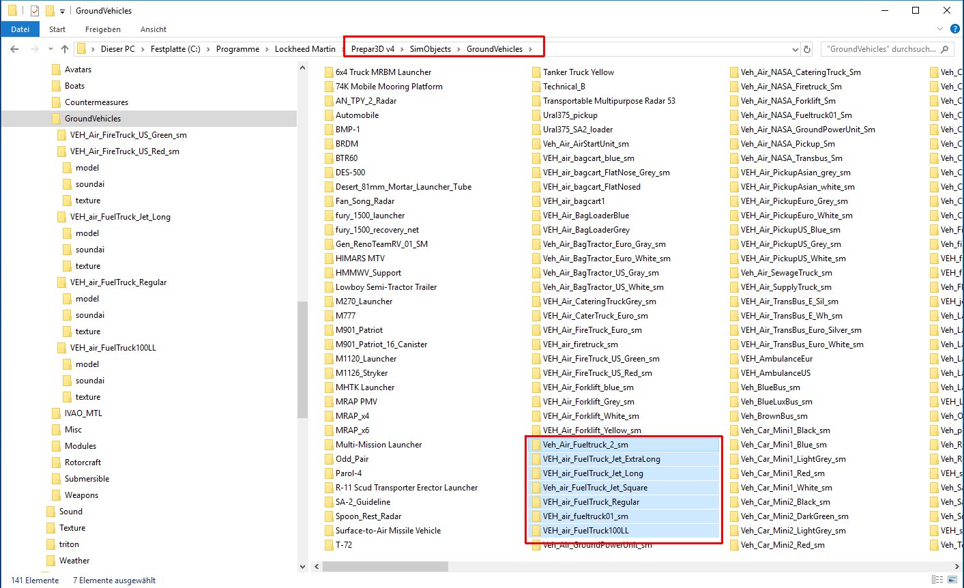Image resolution: width=964 pixels, height=588 pixels.
Task: Open dropdown arrow after Dieser PC breadcrumb
Action: [143, 49]
